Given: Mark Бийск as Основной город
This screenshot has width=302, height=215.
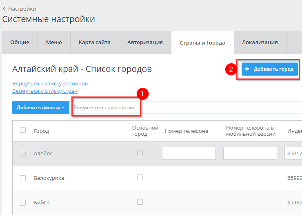Looking at the screenshot, I should [140, 202].
